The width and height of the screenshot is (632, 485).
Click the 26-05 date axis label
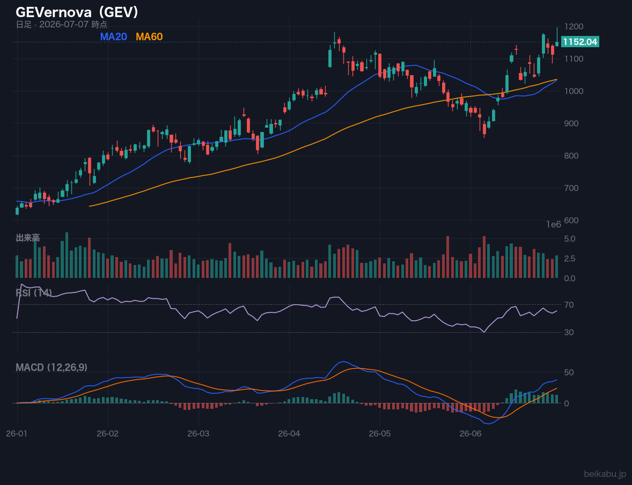click(380, 434)
